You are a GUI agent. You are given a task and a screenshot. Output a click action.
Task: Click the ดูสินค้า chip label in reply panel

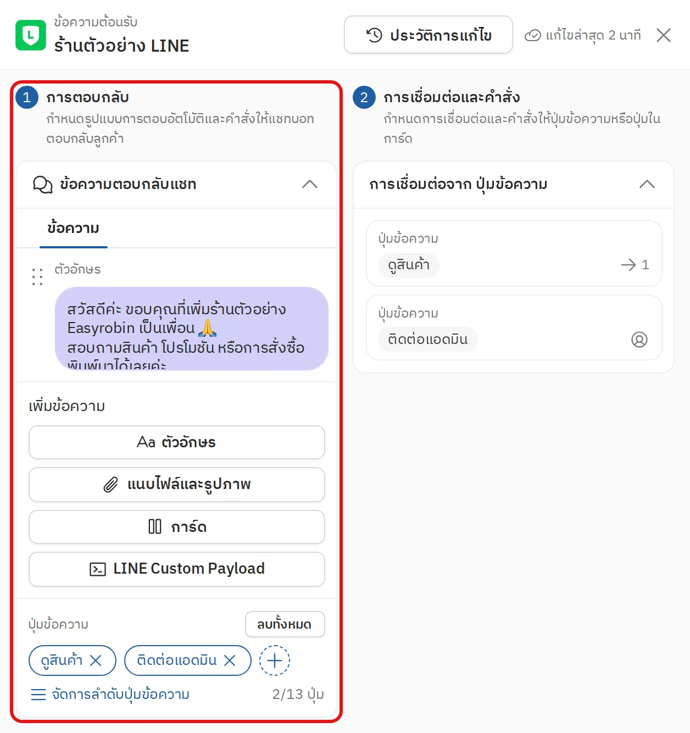(62, 660)
